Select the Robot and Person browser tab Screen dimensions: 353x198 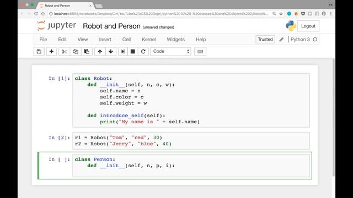(x=65, y=5)
